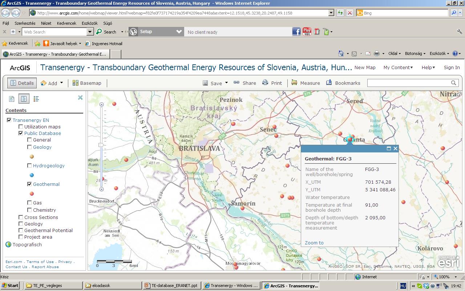Click the IE Favorites star Kedvencek

click(15, 43)
